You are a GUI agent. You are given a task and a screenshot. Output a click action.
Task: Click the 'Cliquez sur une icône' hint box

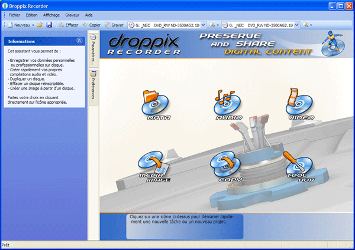tap(185, 226)
